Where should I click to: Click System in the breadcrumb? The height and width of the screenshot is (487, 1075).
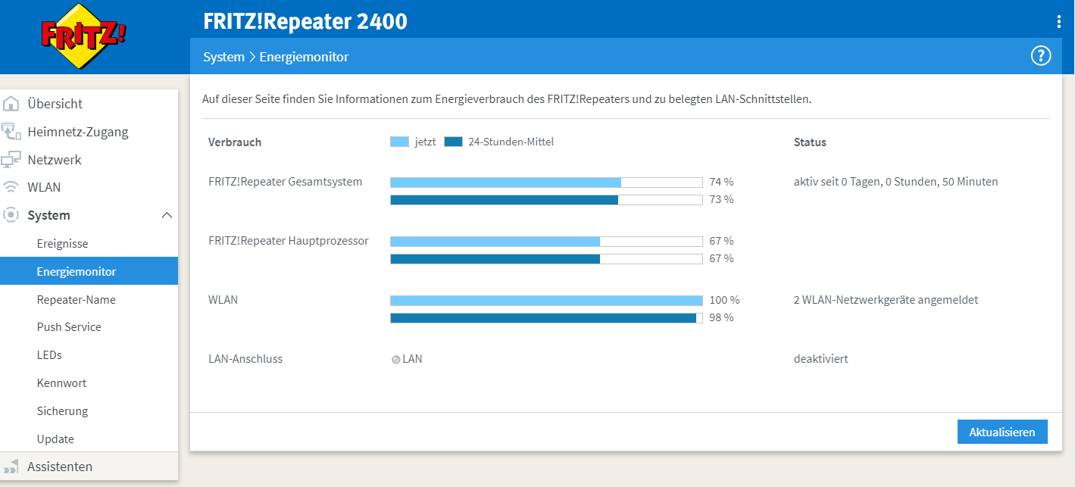(x=223, y=57)
